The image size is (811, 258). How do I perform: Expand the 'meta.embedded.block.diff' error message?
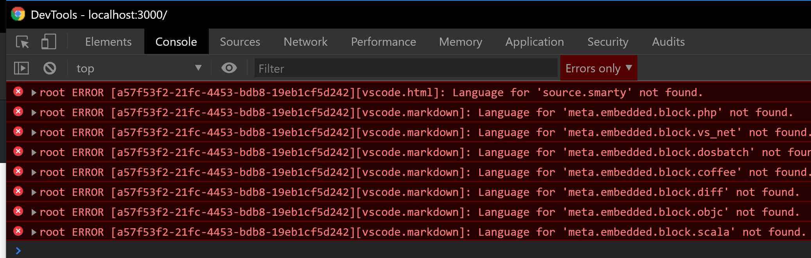pyautogui.click(x=34, y=192)
